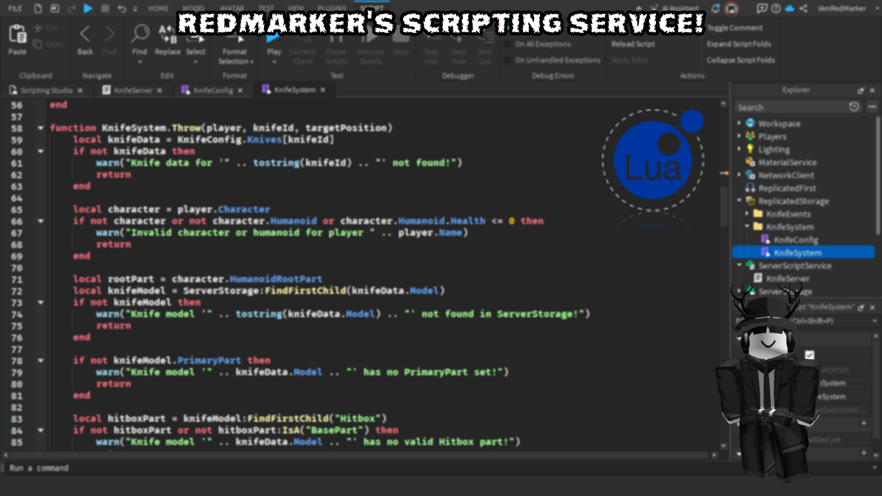This screenshot has width=882, height=496.
Task: Click the blue cloud icon in top bar
Action: pos(790,8)
